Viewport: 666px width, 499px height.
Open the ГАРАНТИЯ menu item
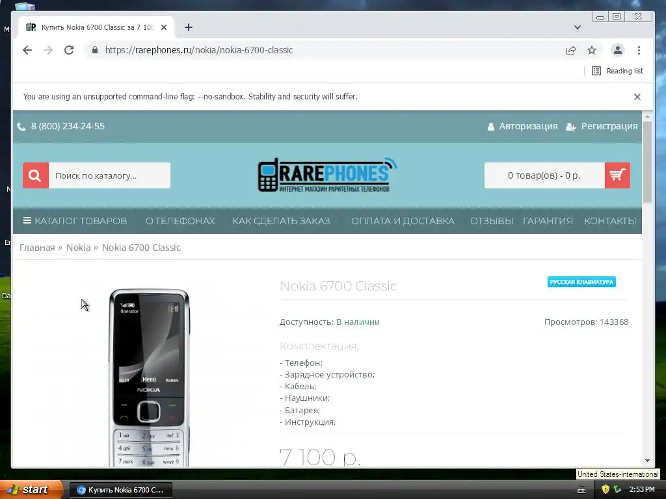tap(548, 221)
